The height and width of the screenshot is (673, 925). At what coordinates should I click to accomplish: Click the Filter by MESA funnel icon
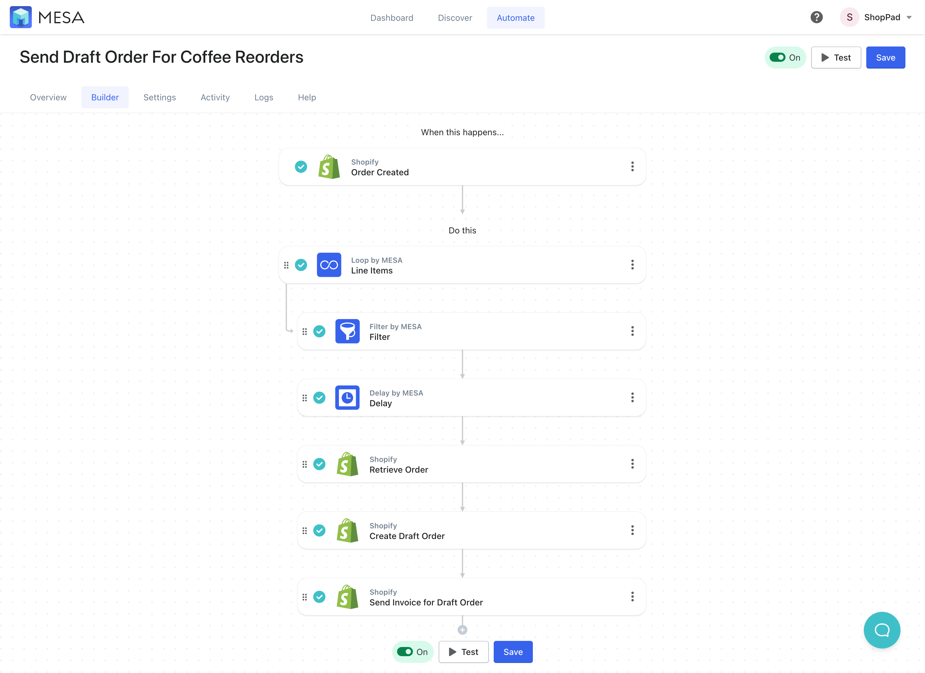click(x=347, y=331)
